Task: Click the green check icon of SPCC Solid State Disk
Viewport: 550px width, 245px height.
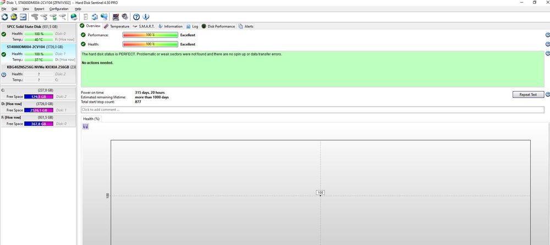Action: (3, 34)
